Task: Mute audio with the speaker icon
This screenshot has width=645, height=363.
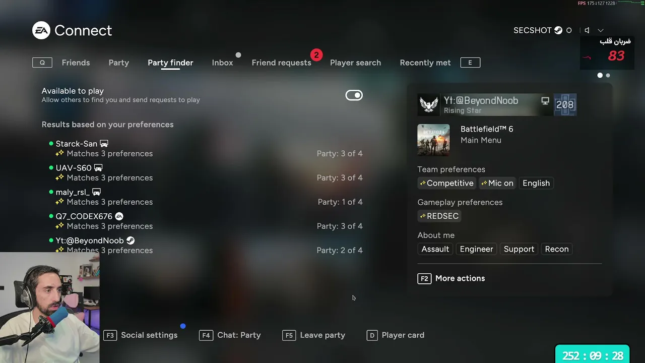Action: tap(587, 30)
